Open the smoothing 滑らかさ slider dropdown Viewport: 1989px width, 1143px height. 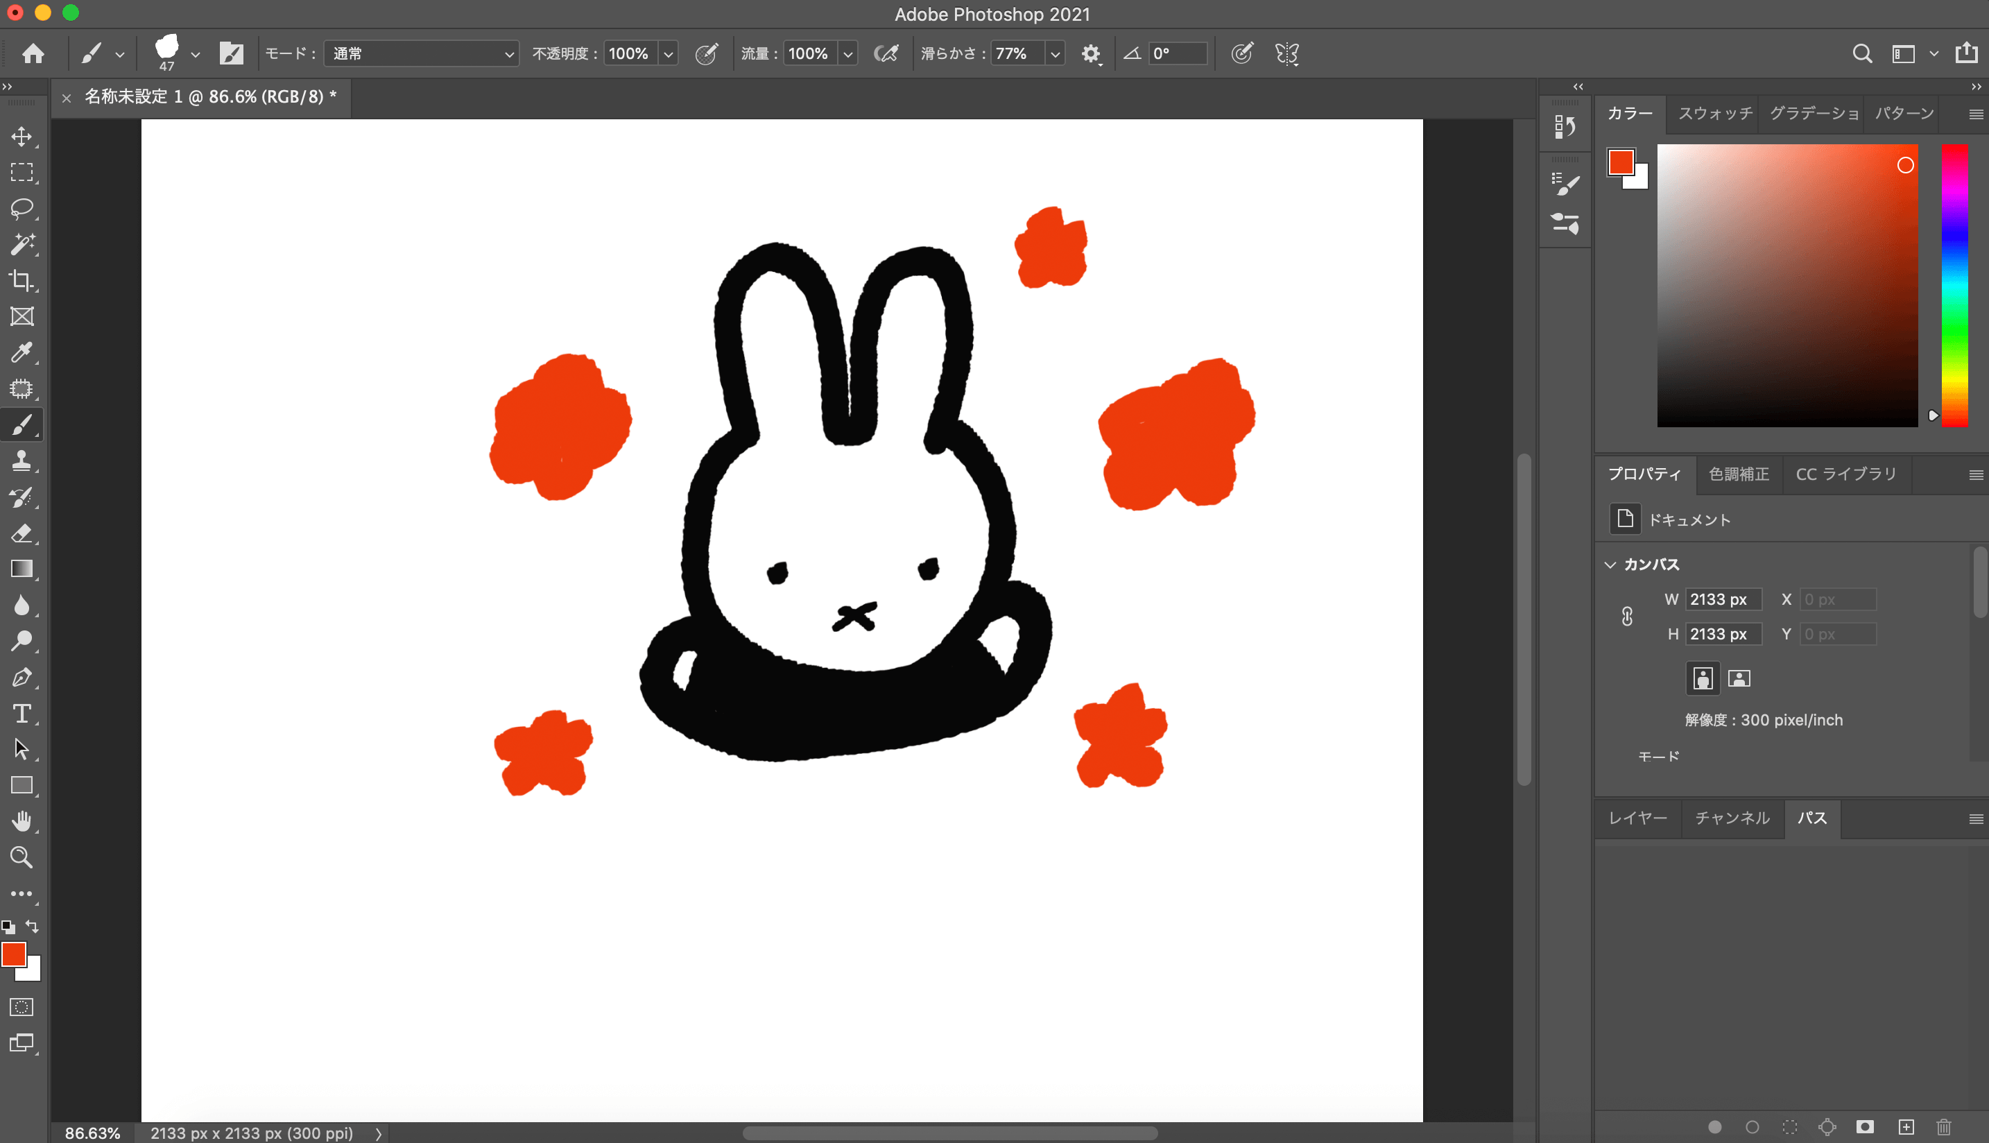(x=1056, y=53)
